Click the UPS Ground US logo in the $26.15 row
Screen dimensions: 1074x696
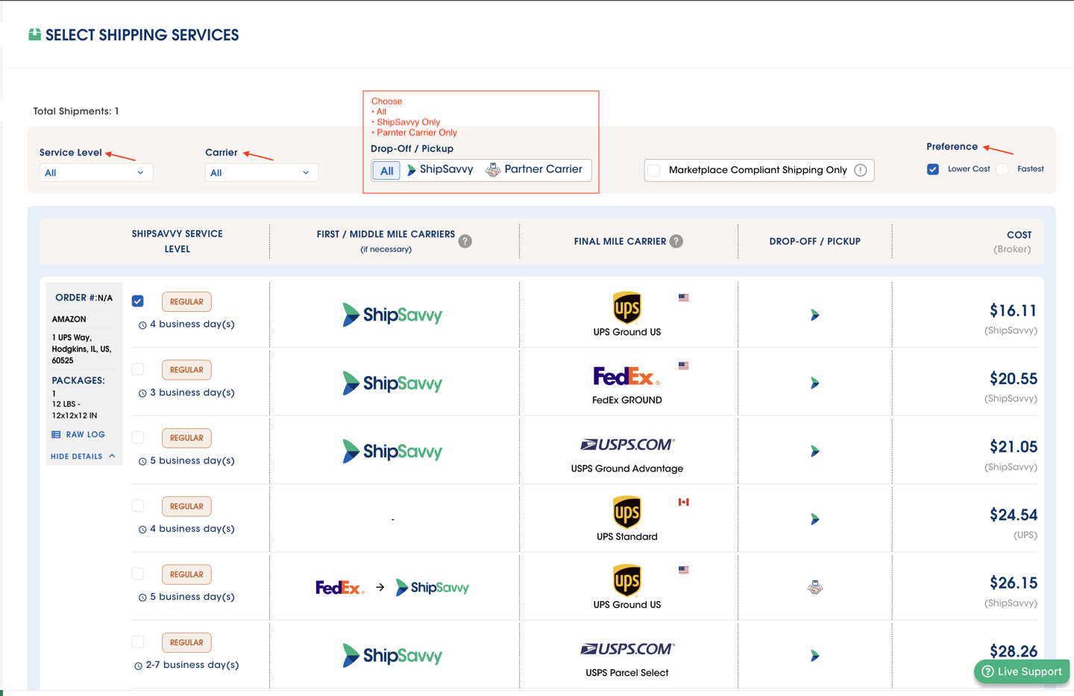626,580
